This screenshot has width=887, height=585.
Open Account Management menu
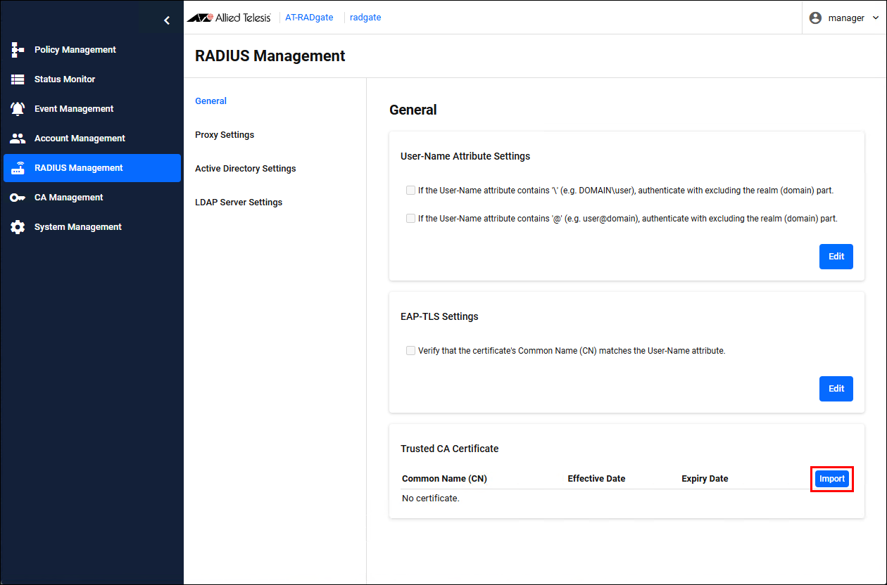[92, 139]
